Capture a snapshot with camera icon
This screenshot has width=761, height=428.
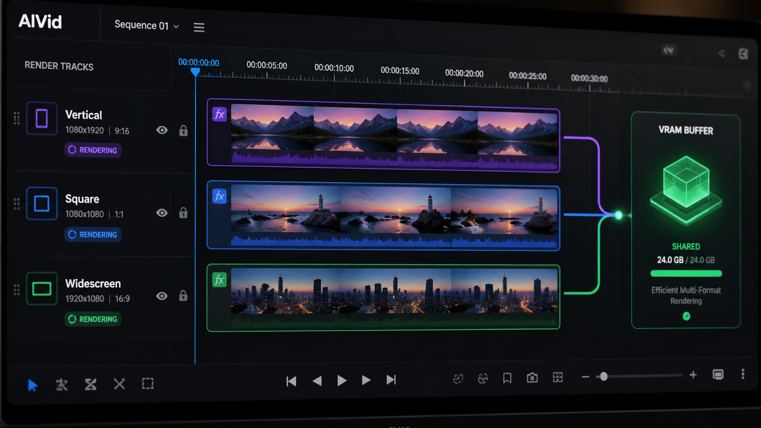[x=532, y=378]
